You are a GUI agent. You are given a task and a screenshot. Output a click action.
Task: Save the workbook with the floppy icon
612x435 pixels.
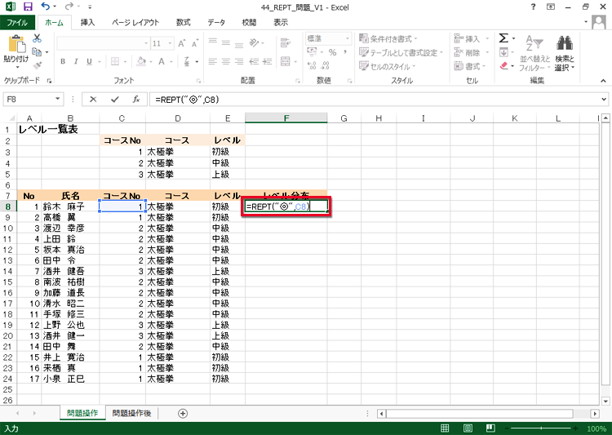point(28,7)
